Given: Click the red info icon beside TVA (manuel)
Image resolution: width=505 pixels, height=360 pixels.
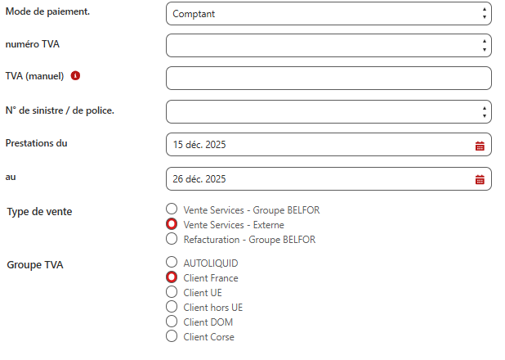Looking at the screenshot, I should coord(75,76).
